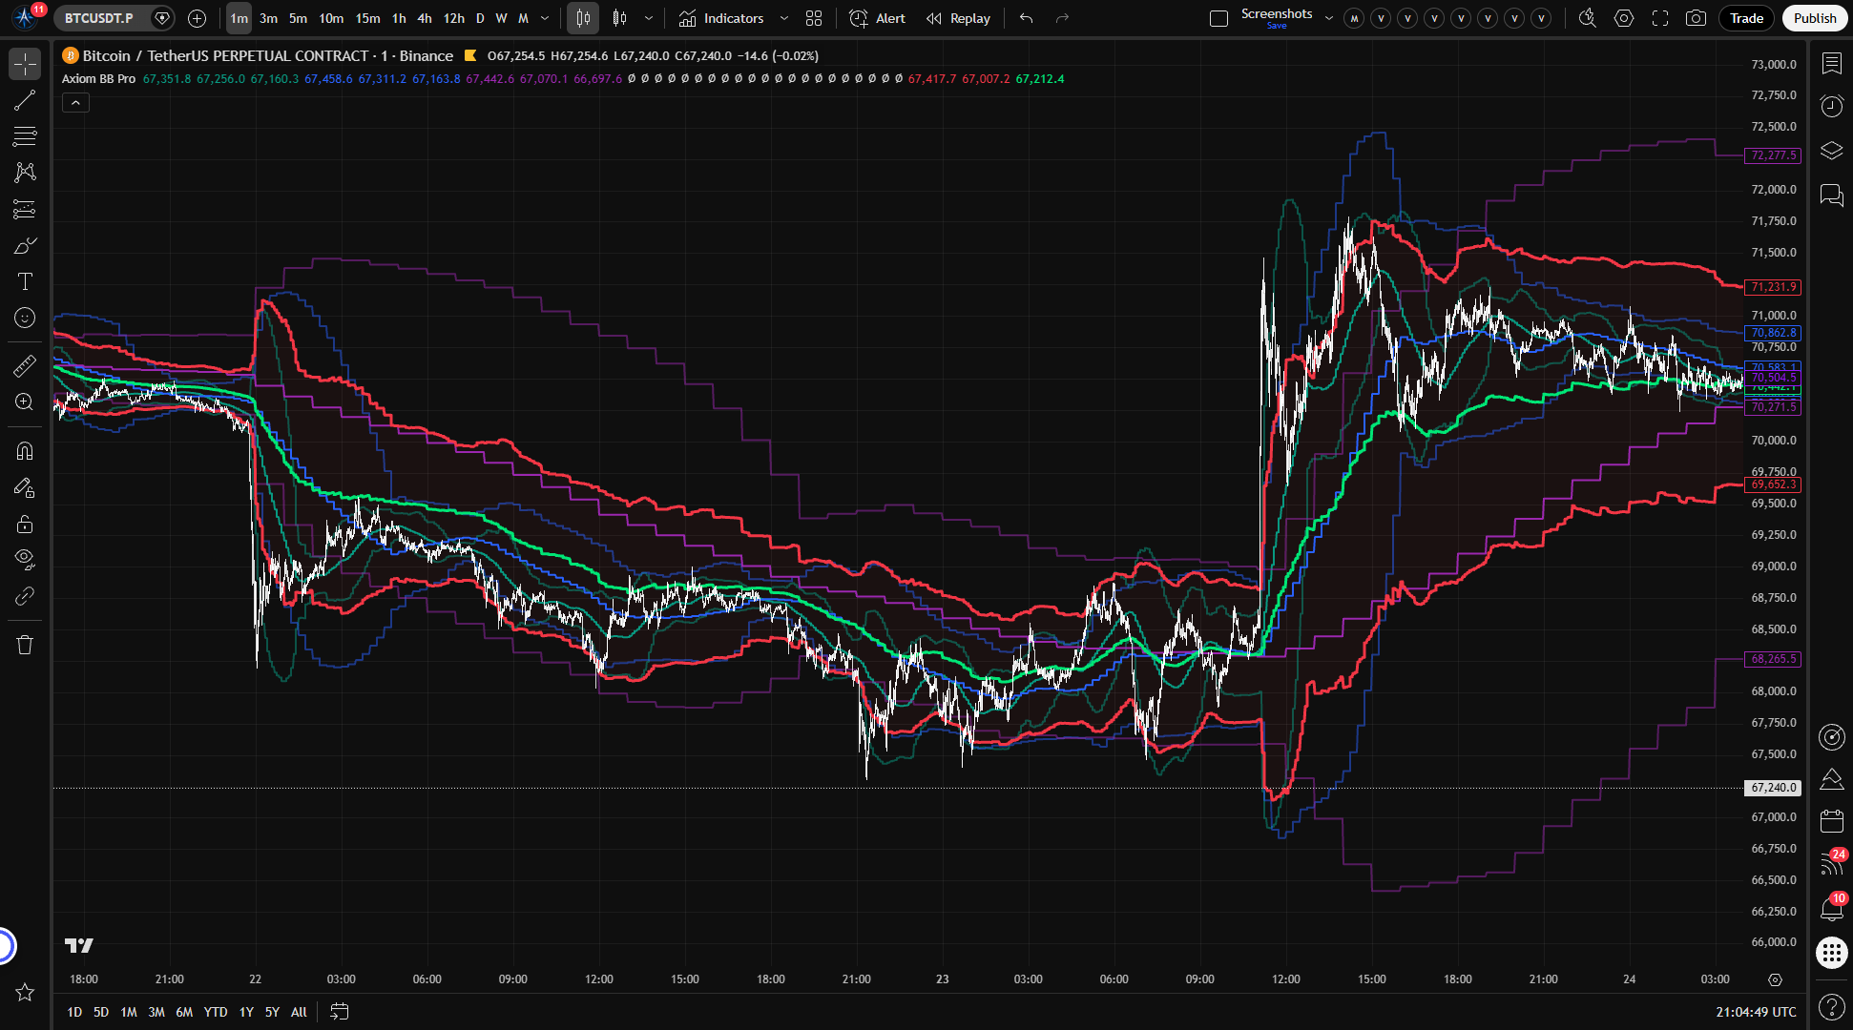This screenshot has width=1853, height=1030.
Task: Open chart settings gear icon
Action: pyautogui.click(x=1624, y=18)
